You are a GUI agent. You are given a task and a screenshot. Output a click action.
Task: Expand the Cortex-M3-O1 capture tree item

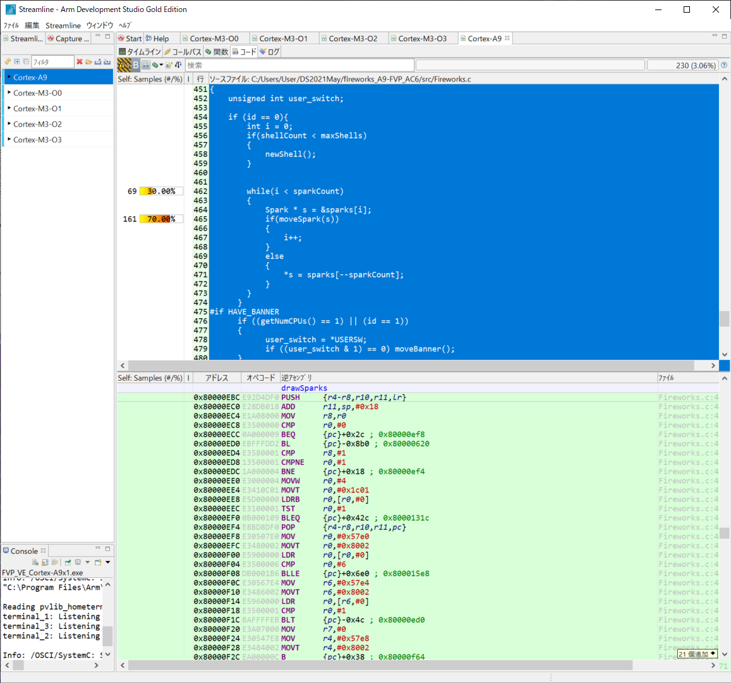click(x=9, y=108)
